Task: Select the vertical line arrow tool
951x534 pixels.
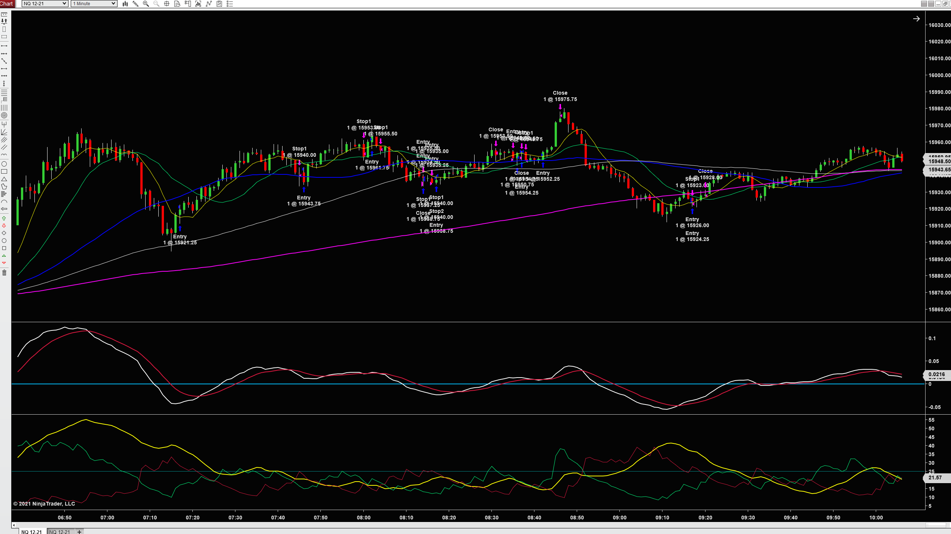Action: point(4,83)
